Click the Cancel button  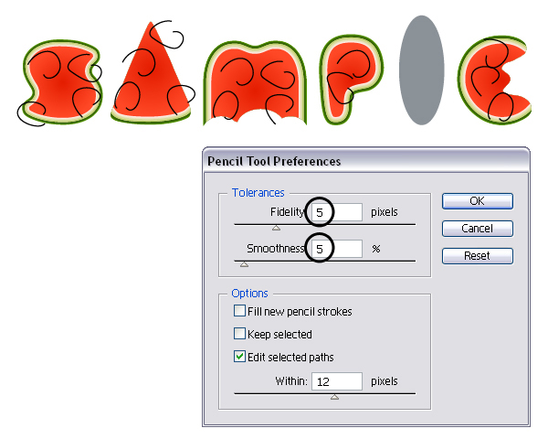tap(477, 229)
